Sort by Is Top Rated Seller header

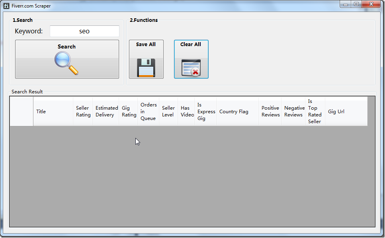click(x=315, y=111)
